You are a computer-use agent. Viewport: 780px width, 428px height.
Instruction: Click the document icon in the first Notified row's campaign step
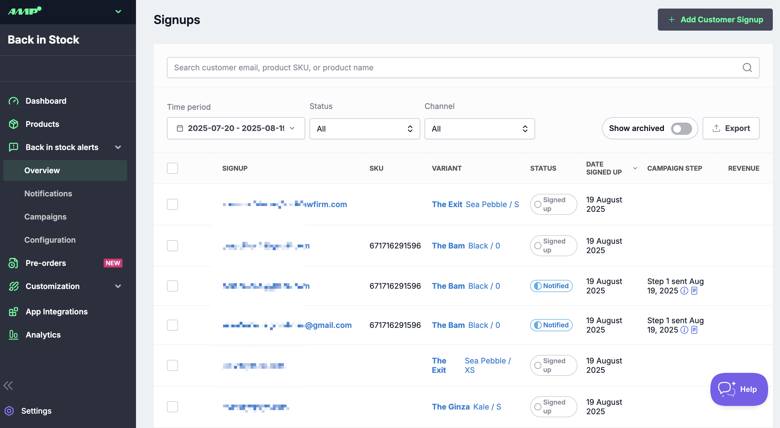694,291
